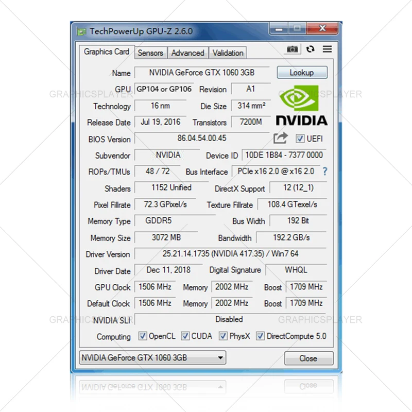Click the GPU-Z title bar app icon

(x=81, y=31)
